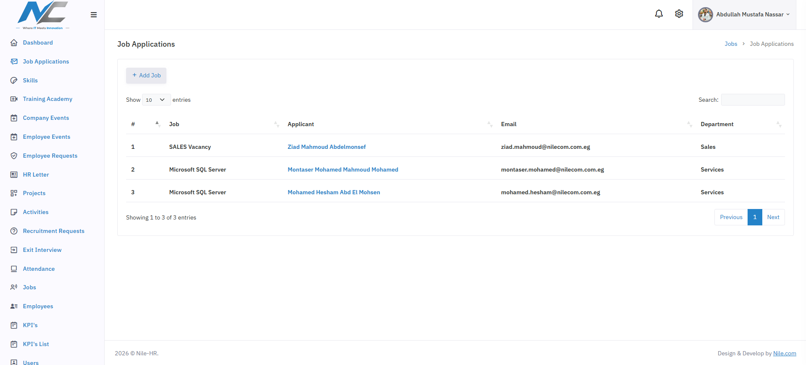Select page 1 in pagination
Screen dimensions: 806x365
click(x=755, y=217)
